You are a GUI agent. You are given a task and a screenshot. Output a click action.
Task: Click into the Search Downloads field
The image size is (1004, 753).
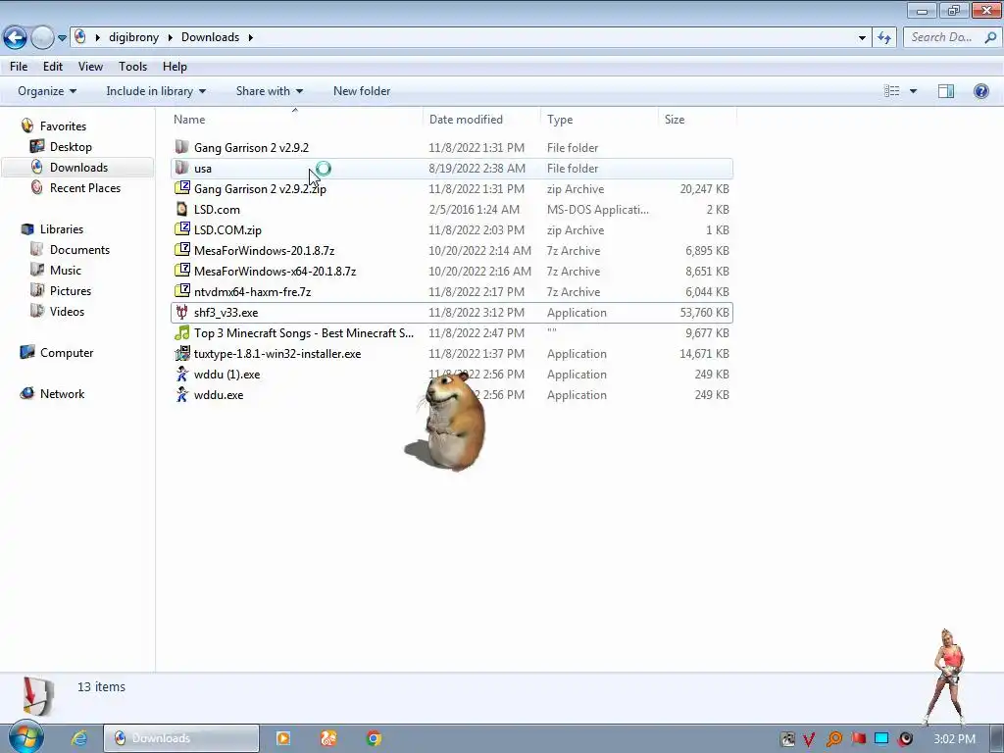941,37
